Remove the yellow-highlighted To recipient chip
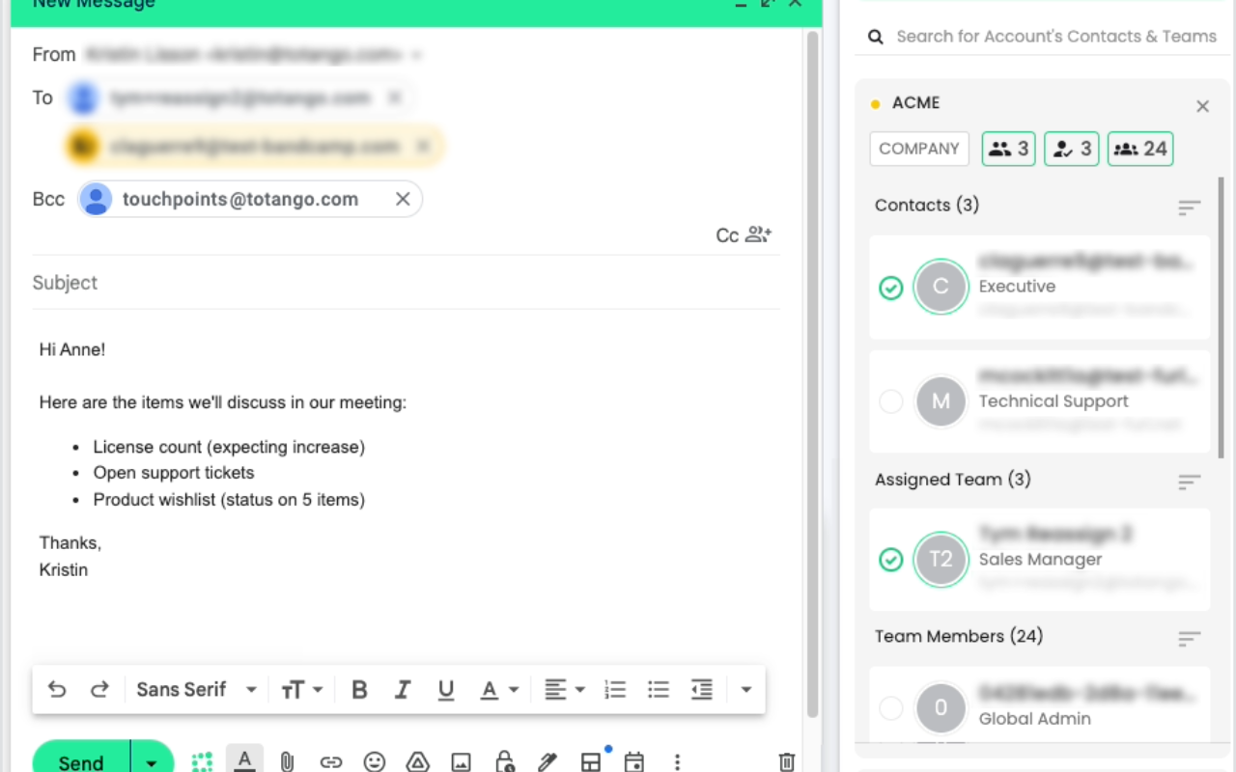Image resolution: width=1236 pixels, height=772 pixels. (x=423, y=147)
